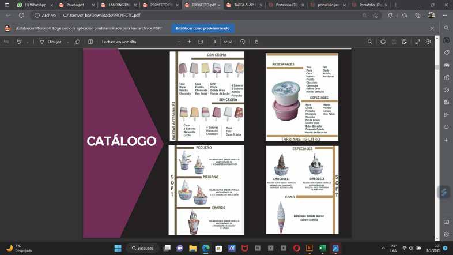The image size is (453, 255).
Task: Zoom in with the plus button
Action: 189,42
